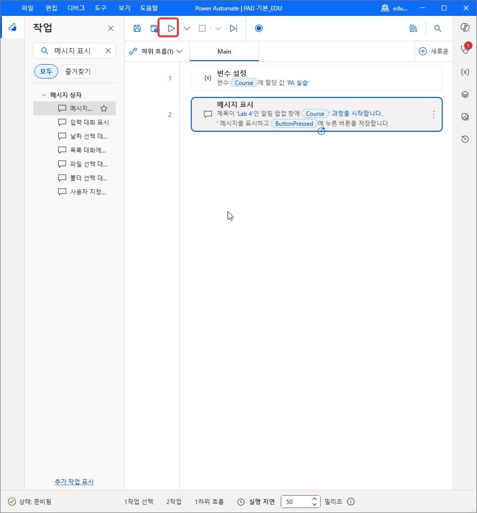Screen dimensions: 477x513
Task: Click the 실행 지연 value field
Action: click(x=297, y=502)
